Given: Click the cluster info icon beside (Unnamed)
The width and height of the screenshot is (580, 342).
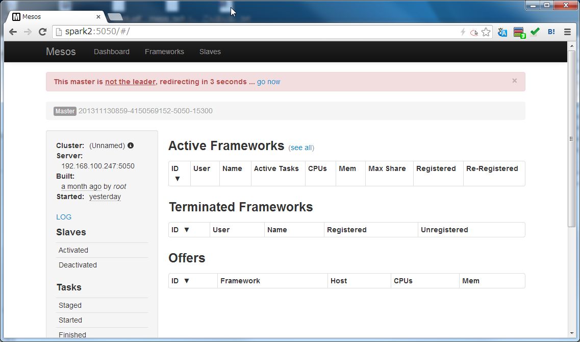Looking at the screenshot, I should tap(131, 145).
